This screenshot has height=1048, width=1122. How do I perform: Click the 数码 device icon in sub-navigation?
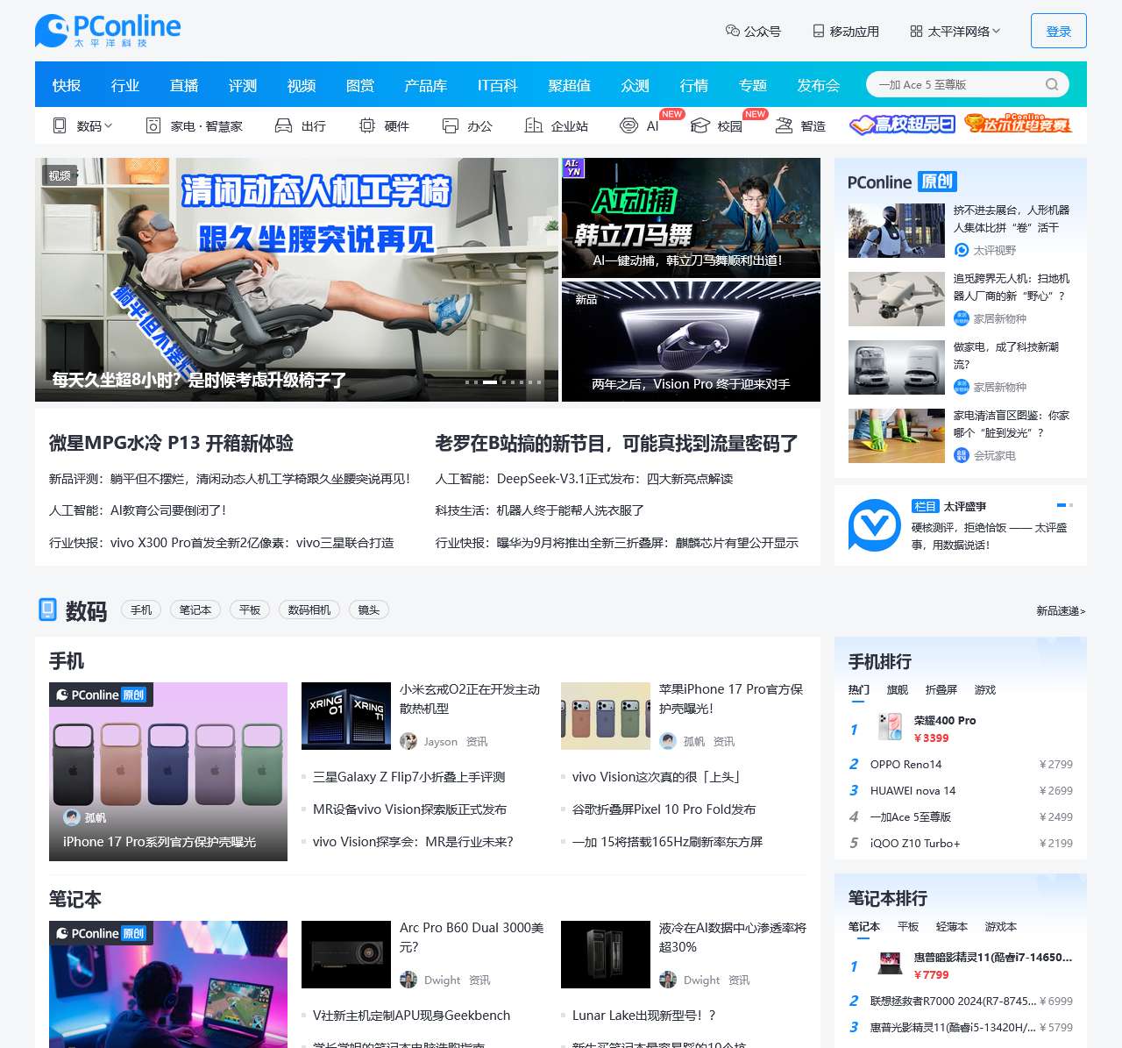tap(60, 125)
